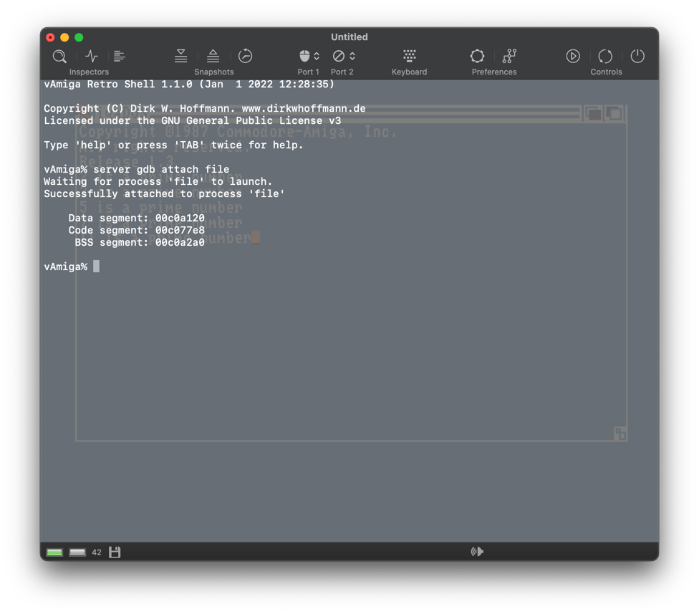Click the power button icon
This screenshot has height=614, width=699.
pos(637,56)
